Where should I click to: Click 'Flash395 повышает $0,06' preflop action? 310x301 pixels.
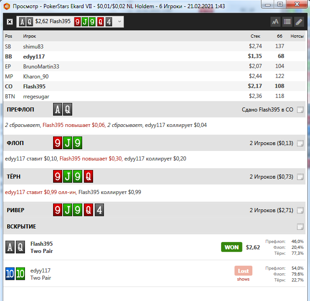pos(74,125)
